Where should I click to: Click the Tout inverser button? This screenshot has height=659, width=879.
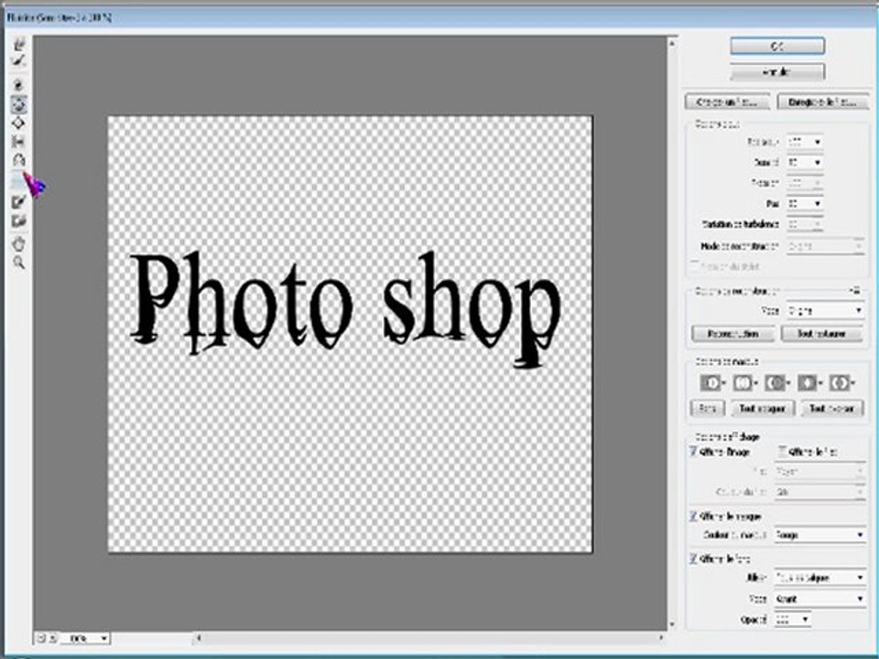tap(831, 408)
